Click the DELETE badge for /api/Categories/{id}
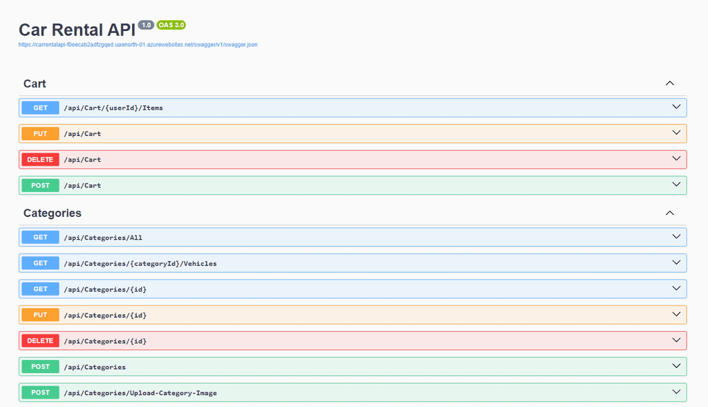The width and height of the screenshot is (708, 407). (40, 341)
